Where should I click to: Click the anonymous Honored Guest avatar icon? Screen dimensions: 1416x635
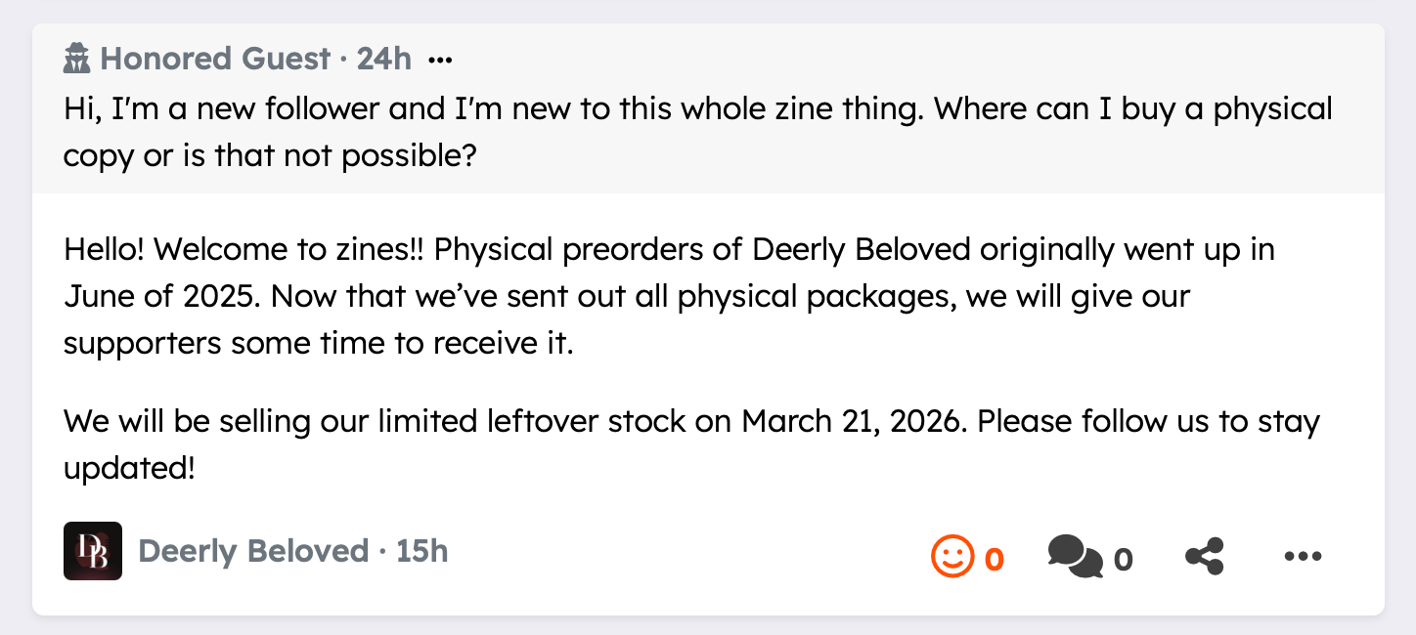pyautogui.click(x=76, y=60)
